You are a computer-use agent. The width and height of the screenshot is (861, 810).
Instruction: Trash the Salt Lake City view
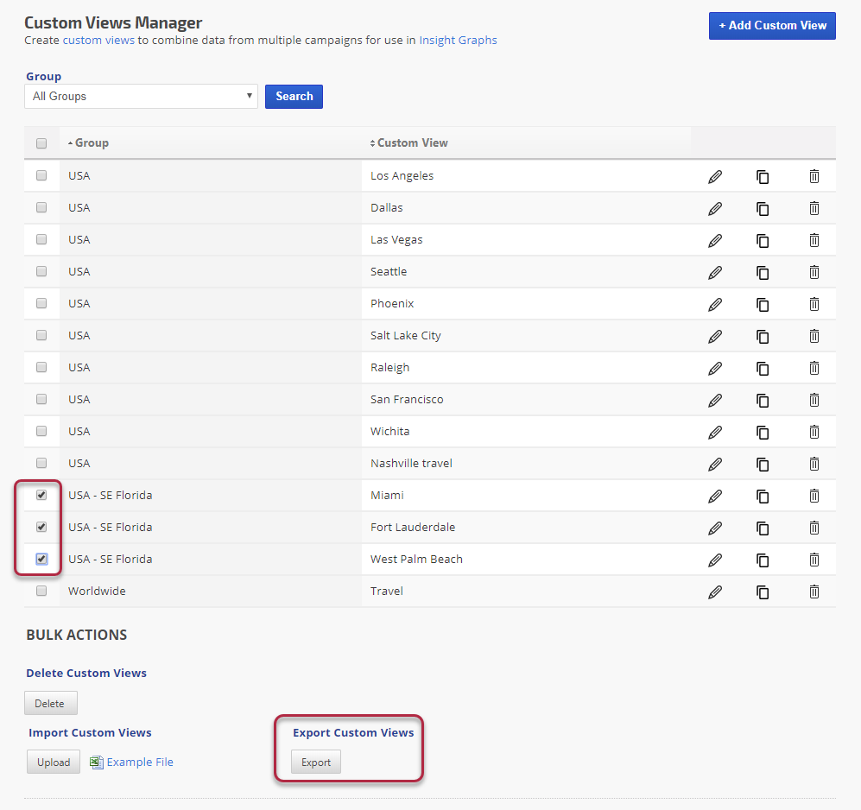point(814,336)
